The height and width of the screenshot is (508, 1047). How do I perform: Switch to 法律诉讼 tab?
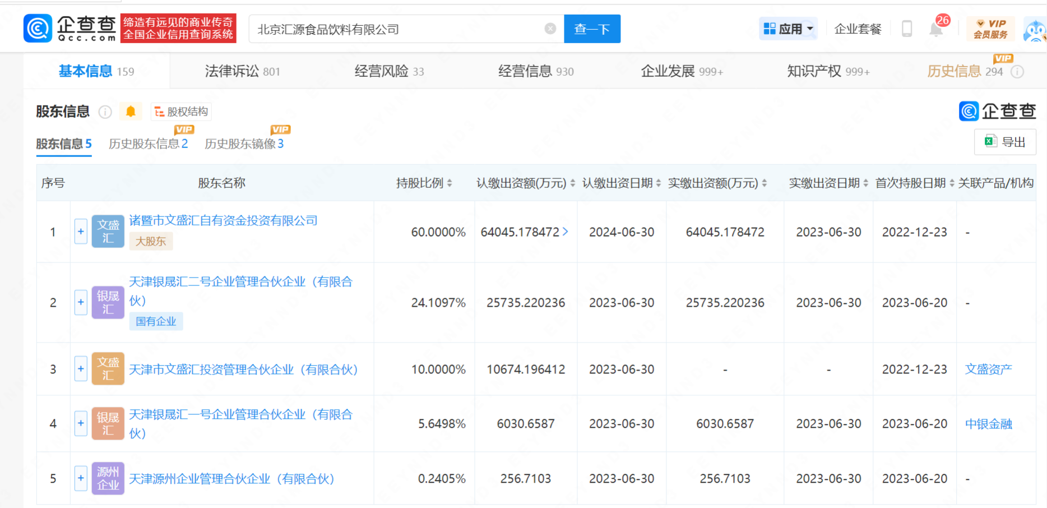pyautogui.click(x=242, y=71)
